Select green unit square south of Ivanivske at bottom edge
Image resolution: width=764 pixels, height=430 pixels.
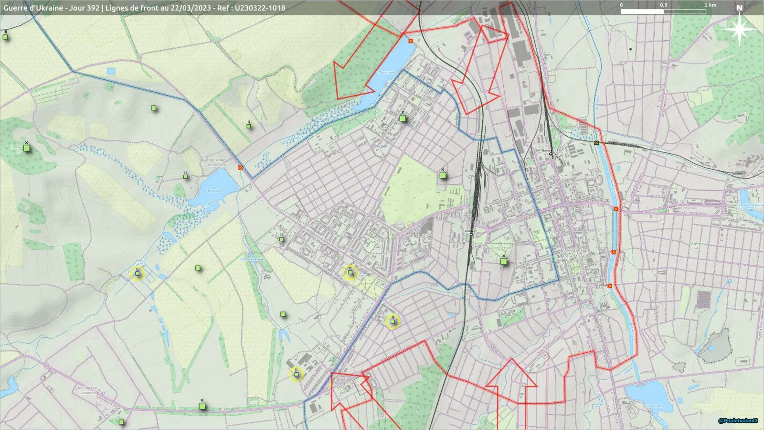point(121,422)
